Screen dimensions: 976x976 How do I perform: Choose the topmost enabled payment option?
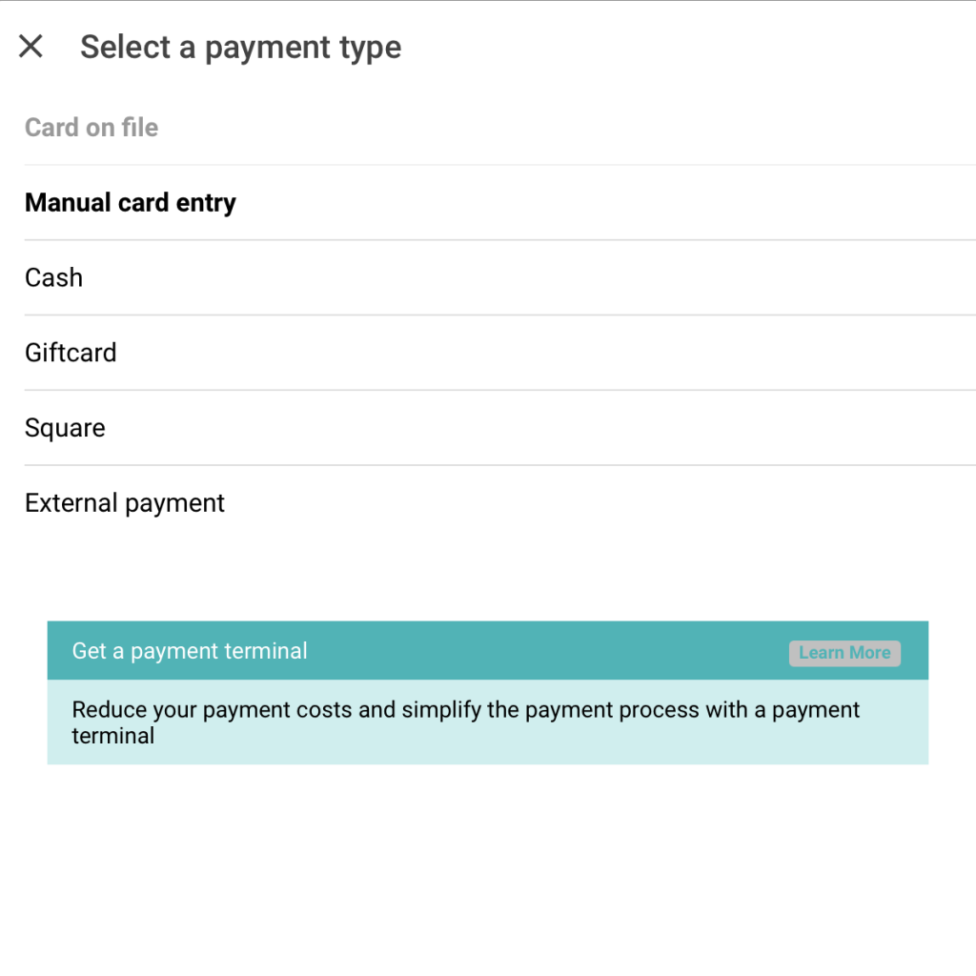click(x=131, y=202)
